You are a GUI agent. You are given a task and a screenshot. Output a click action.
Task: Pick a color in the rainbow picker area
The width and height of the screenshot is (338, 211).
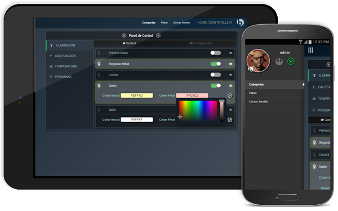[x=198, y=111]
